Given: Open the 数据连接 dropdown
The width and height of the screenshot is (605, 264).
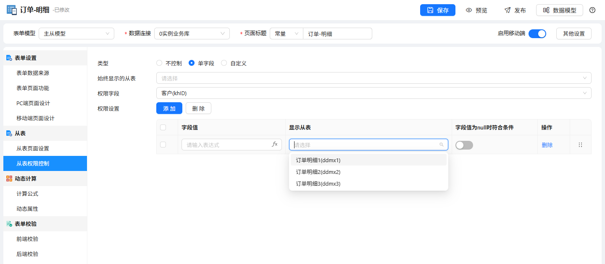Looking at the screenshot, I should pyautogui.click(x=192, y=34).
